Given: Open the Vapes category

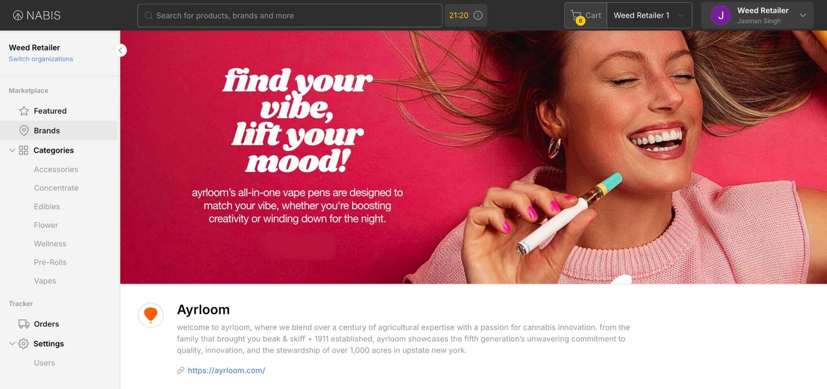Looking at the screenshot, I should tap(45, 281).
